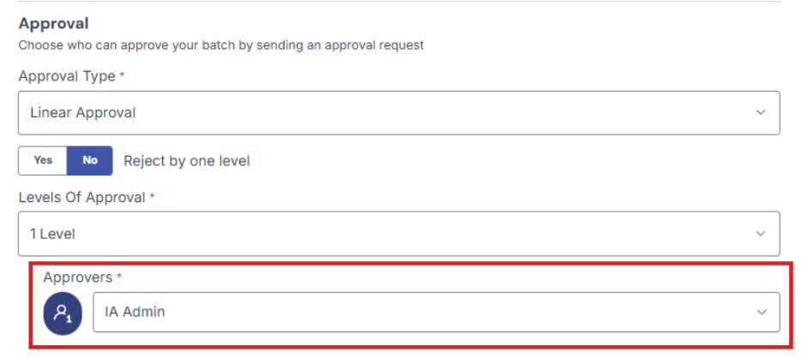Click the "IA Admin" selected value text
Viewport: 803px width, 358px height.
[x=135, y=312]
